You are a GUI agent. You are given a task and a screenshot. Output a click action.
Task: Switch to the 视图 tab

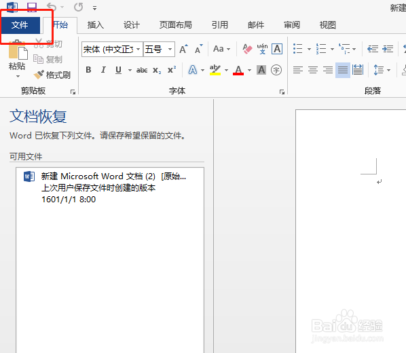(x=327, y=25)
